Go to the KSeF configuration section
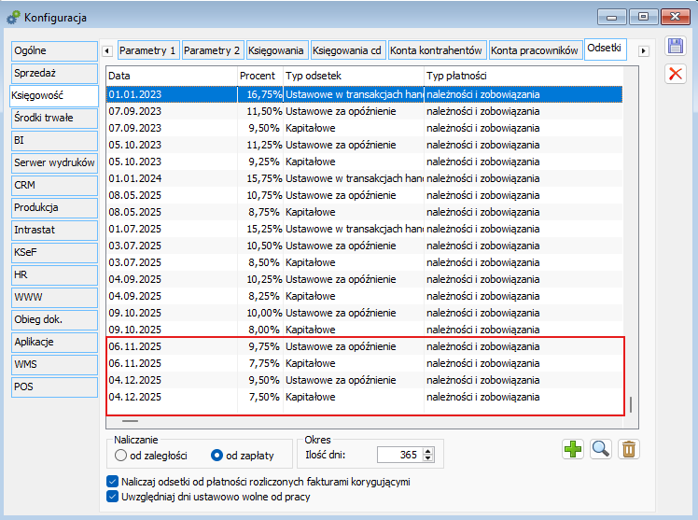This screenshot has height=520, width=698. (x=54, y=252)
